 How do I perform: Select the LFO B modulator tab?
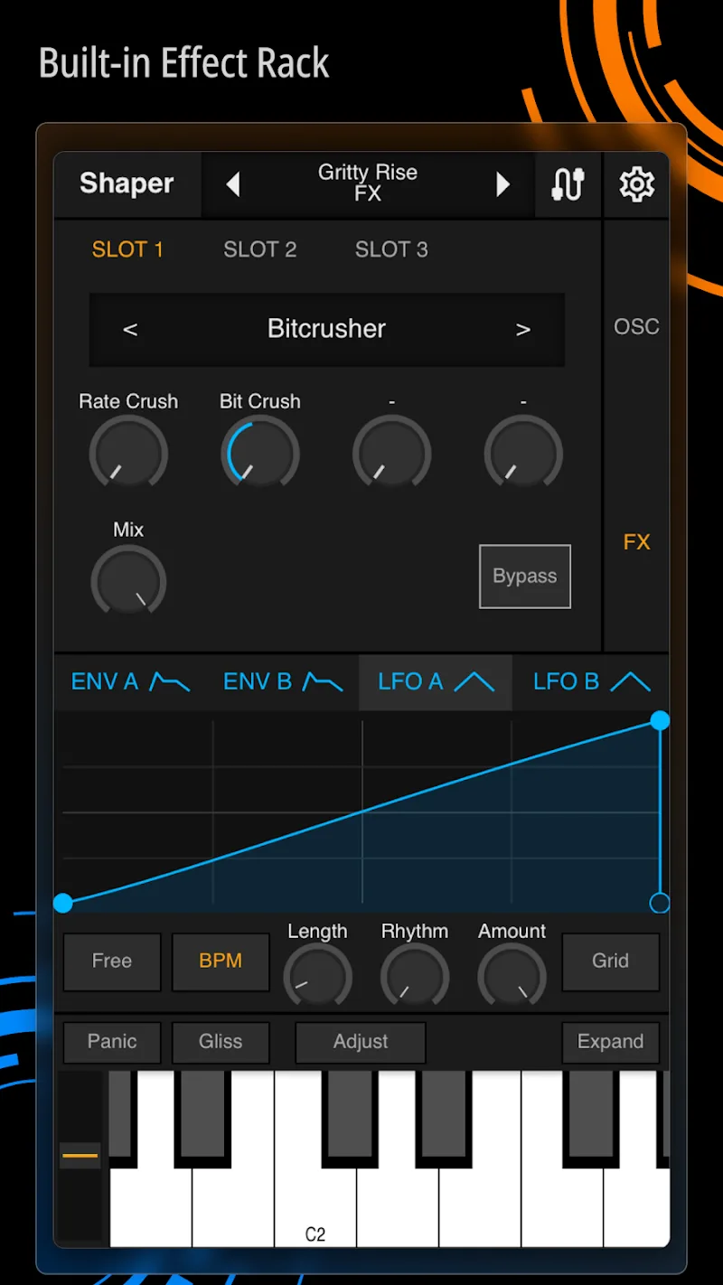[x=591, y=681]
